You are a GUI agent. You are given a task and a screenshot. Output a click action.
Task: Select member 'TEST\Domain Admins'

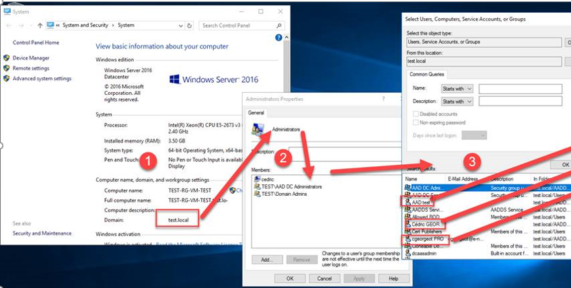284,194
